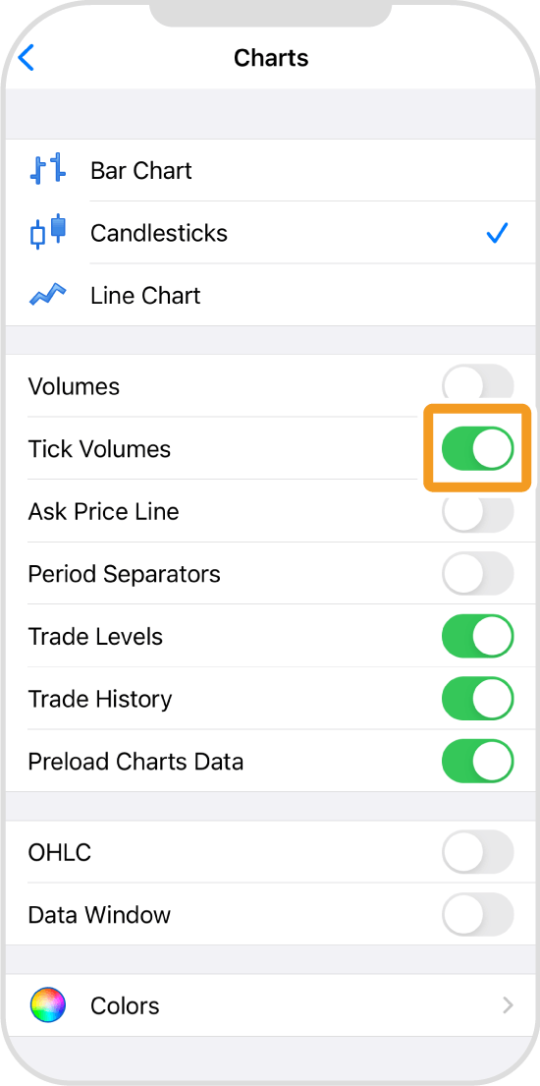
Task: Expand Colors with the chevron arrow
Action: click(509, 1005)
